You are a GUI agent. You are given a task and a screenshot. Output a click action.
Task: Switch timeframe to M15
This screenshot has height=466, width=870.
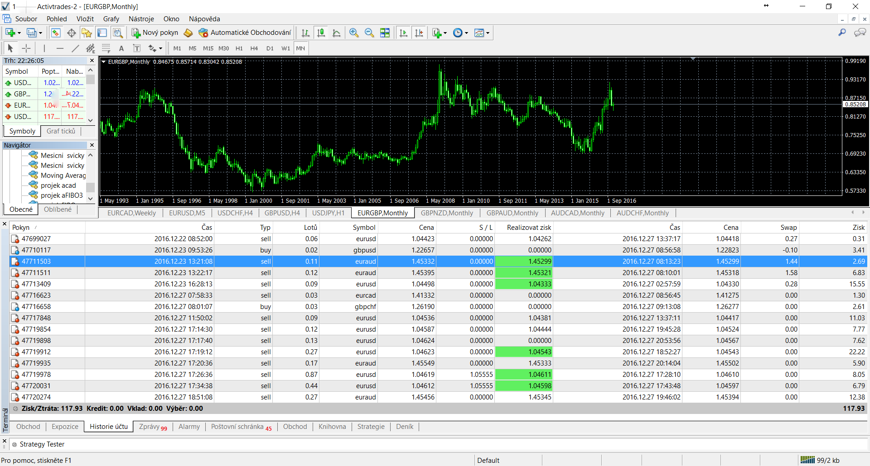[208, 48]
